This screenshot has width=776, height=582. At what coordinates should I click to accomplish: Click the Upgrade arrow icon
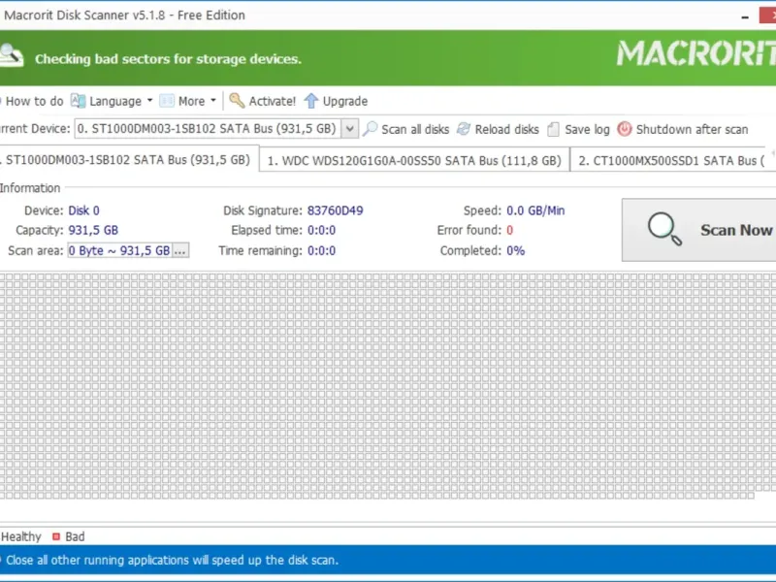(310, 101)
